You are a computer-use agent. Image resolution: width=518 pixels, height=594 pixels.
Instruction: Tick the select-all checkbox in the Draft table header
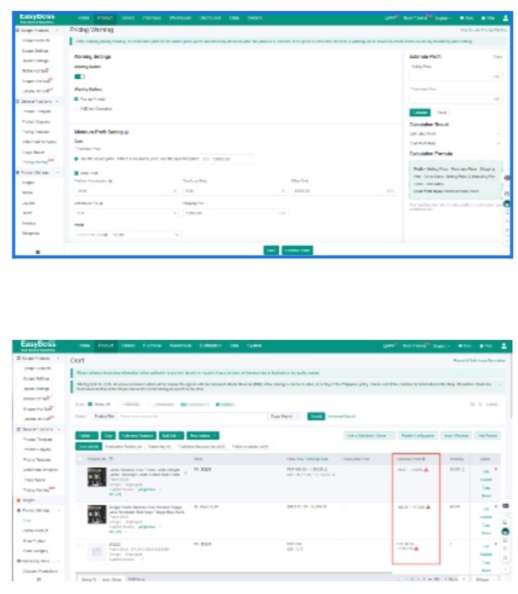(x=81, y=459)
